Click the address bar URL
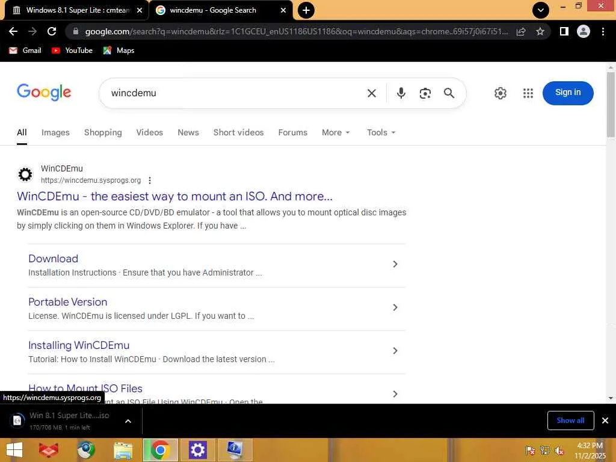 click(296, 31)
